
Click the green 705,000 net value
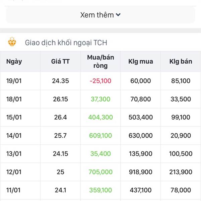pos(100,172)
